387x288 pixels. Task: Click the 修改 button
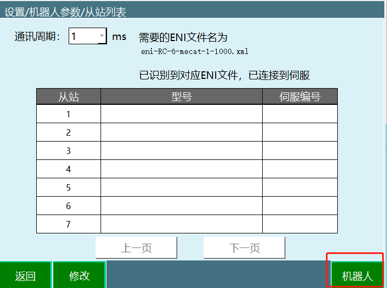[79, 275]
